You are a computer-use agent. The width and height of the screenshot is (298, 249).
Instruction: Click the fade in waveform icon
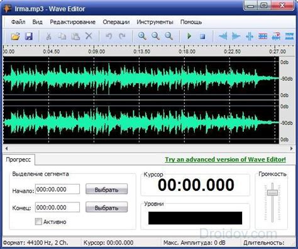click(x=223, y=36)
